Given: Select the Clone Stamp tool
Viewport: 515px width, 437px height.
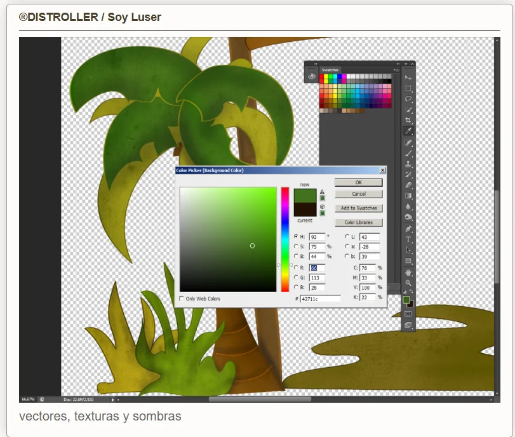Looking at the screenshot, I should [408, 164].
